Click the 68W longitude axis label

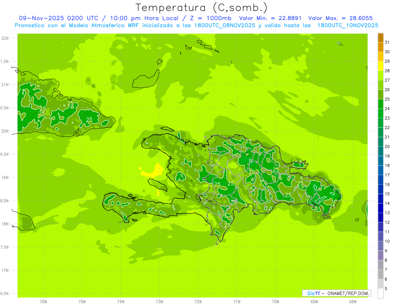point(352,301)
